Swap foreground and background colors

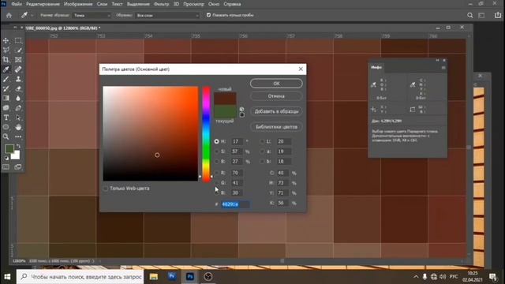click(18, 147)
